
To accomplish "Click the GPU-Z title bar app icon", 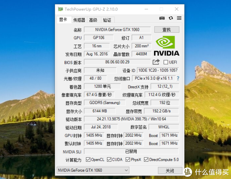I will (x=60, y=9).
